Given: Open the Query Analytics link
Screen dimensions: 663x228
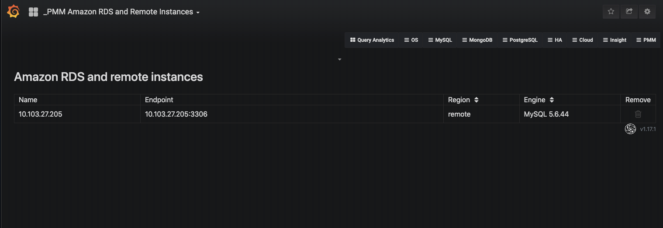Looking at the screenshot, I should (x=372, y=40).
